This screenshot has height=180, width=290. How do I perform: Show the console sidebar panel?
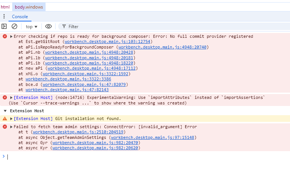coord(4,26)
